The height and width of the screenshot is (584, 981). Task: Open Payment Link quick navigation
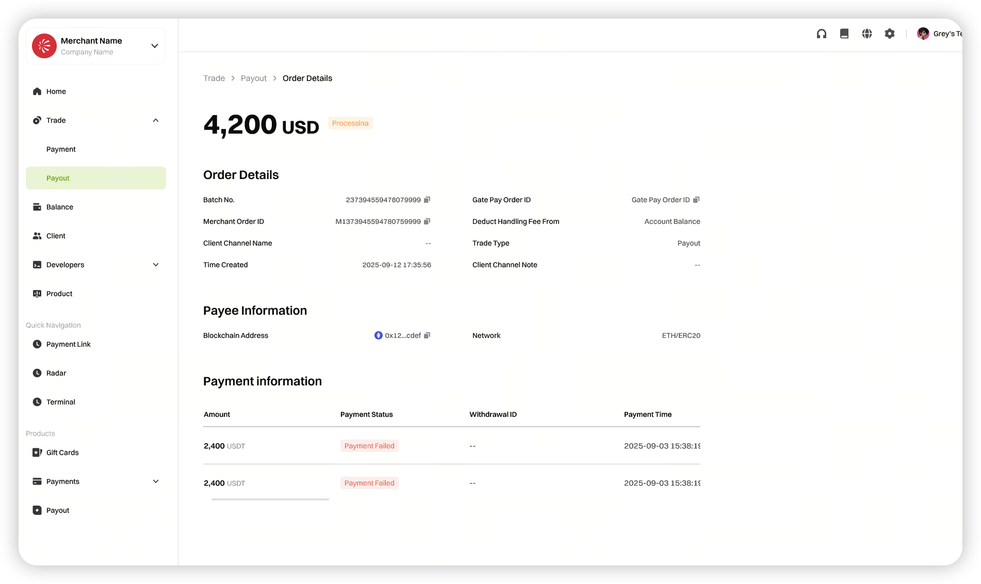[68, 344]
